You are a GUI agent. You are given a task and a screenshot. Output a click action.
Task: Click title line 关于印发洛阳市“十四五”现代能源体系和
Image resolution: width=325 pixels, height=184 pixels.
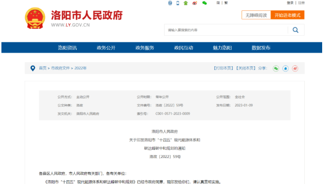(164, 140)
